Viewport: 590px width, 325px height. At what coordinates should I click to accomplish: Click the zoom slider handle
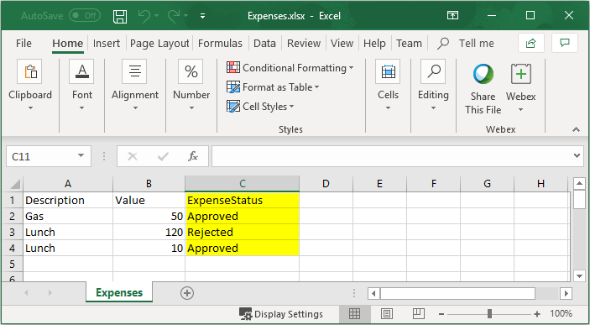coord(489,314)
